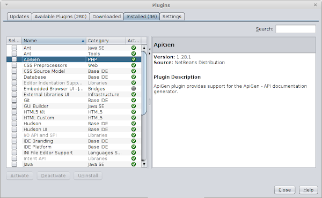Viewport: 322px width, 198px height.
Task: Check the GUI Builder checkbox
Action: tap(14, 106)
